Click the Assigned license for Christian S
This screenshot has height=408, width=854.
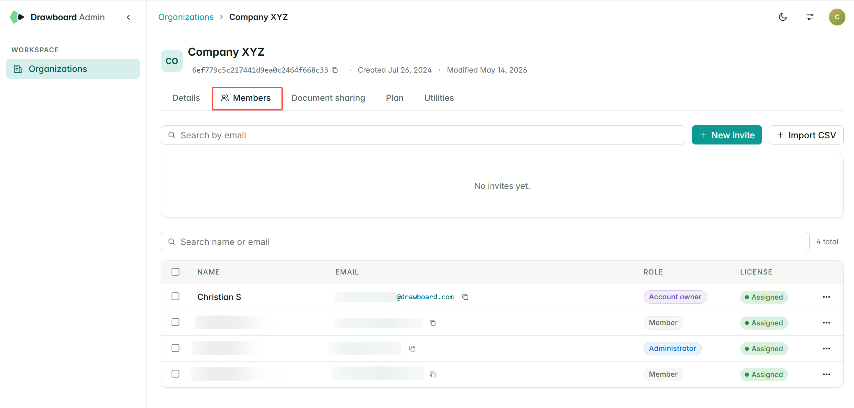[x=764, y=297]
